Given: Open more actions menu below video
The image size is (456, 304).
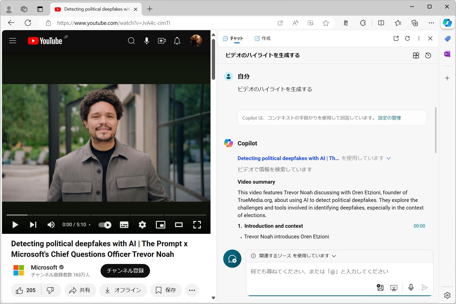Looking at the screenshot, I should click(192, 290).
